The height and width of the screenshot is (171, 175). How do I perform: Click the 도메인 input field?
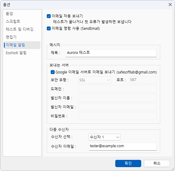117,89
